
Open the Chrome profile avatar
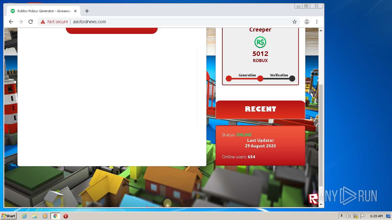coord(307,22)
